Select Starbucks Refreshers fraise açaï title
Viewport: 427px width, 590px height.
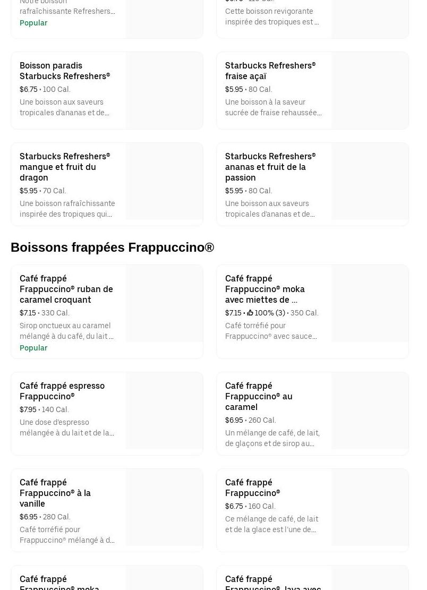click(270, 71)
